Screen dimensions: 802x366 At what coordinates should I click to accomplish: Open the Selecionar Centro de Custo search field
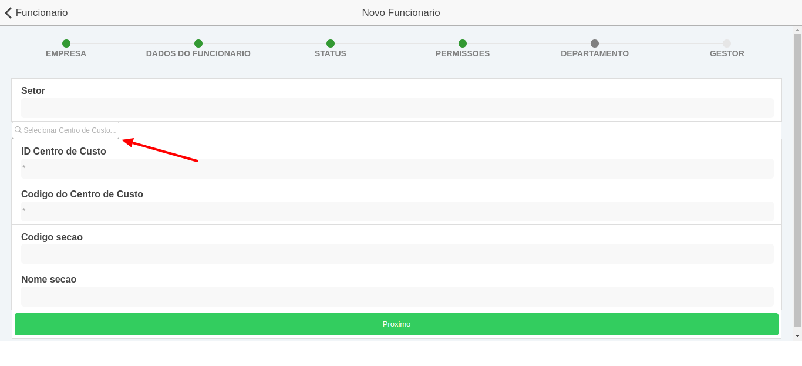(69, 130)
